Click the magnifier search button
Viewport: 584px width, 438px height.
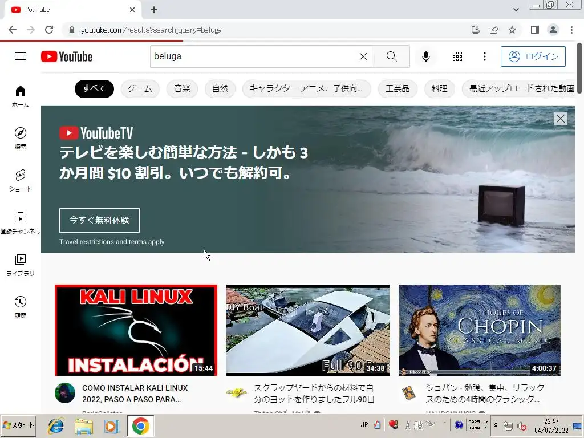[391, 56]
